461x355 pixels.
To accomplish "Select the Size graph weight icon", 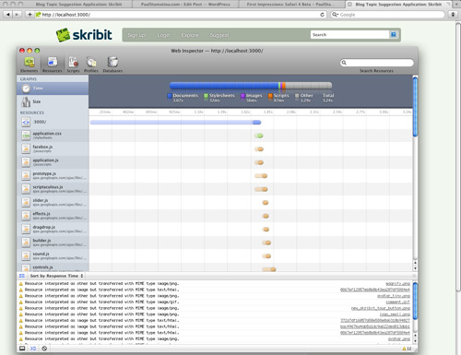I will (x=26, y=101).
